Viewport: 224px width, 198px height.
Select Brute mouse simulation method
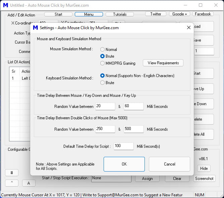coord(107,56)
